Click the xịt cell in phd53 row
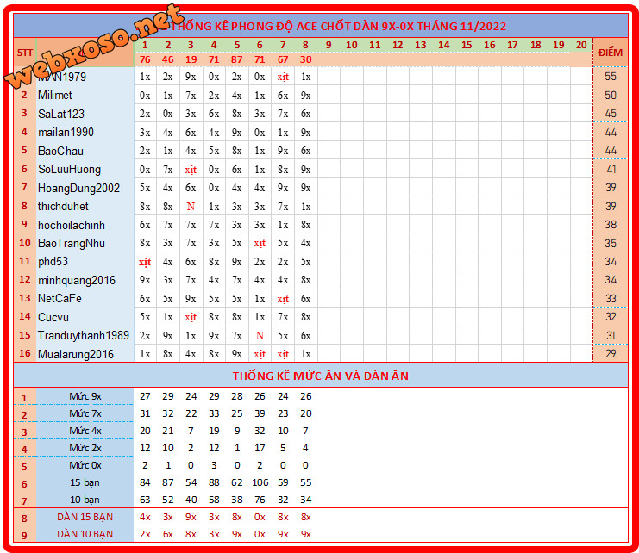This screenshot has width=639, height=553. pyautogui.click(x=145, y=262)
